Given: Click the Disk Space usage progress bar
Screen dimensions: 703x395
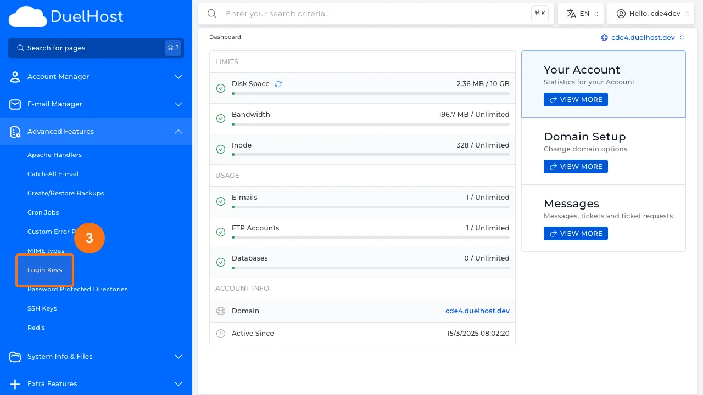Looking at the screenshot, I should [x=370, y=93].
